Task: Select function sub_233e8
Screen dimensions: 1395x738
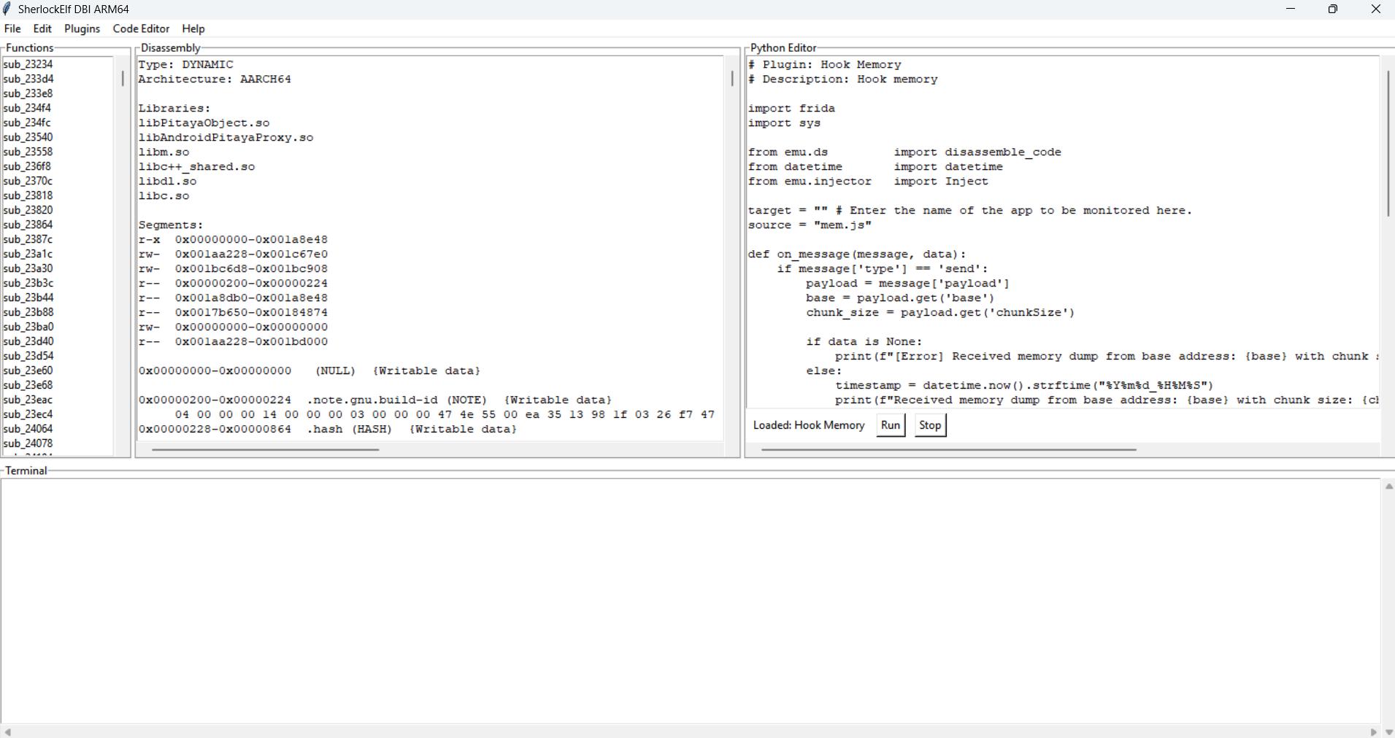Action: [28, 93]
